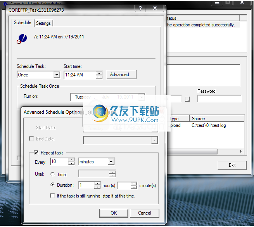Click the scheduled task clock icon

coord(22,39)
